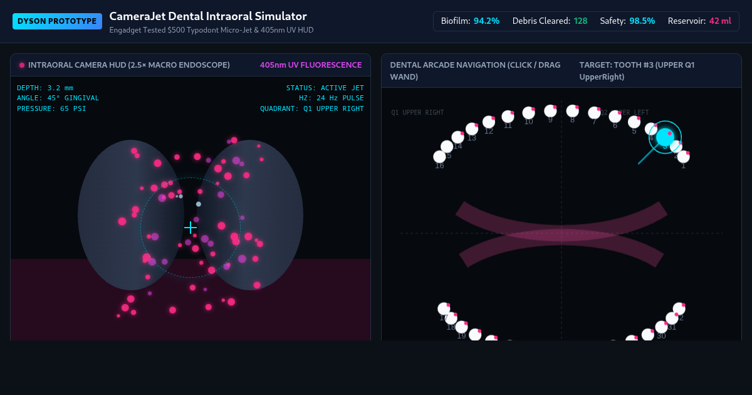Viewport: 752px width, 395px height.
Task: Click the HZ: 24 Hz PULSE readout
Action: click(332, 98)
